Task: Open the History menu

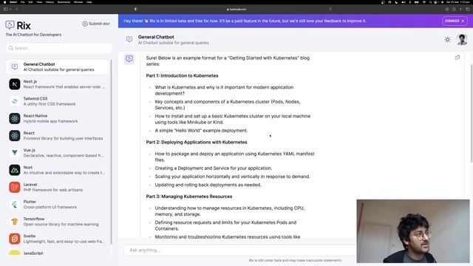Action: pos(50,2)
